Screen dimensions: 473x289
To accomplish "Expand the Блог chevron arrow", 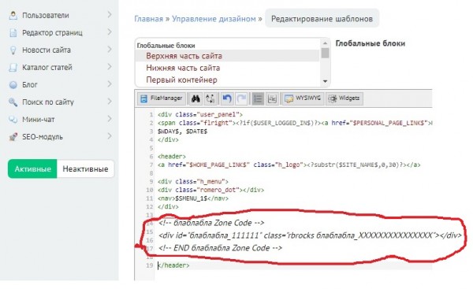I will 110,84.
